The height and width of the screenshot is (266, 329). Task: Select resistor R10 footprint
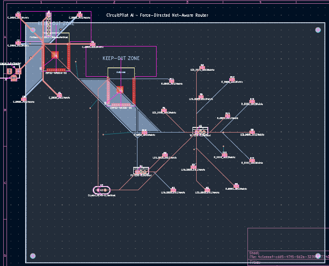[x=252, y=101]
